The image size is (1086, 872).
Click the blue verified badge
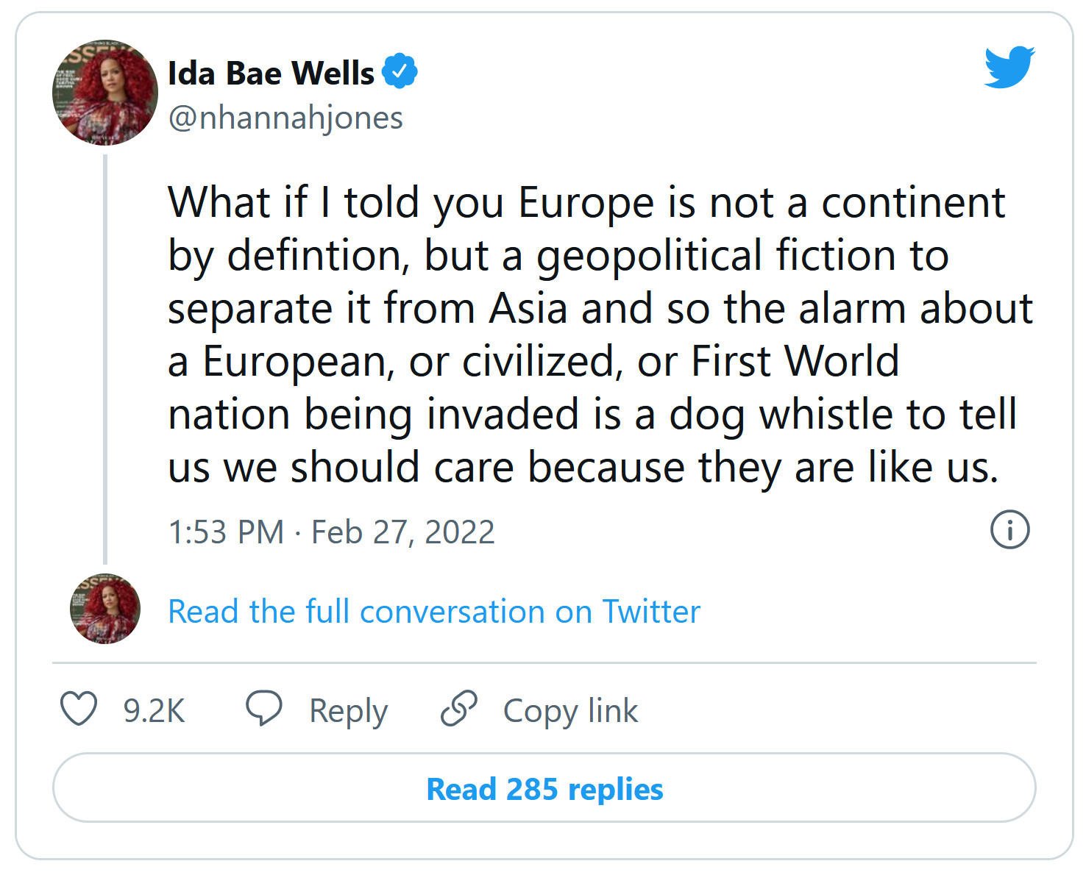click(400, 71)
